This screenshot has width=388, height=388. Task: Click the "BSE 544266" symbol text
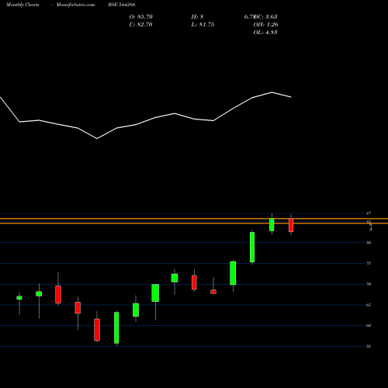click(122, 5)
